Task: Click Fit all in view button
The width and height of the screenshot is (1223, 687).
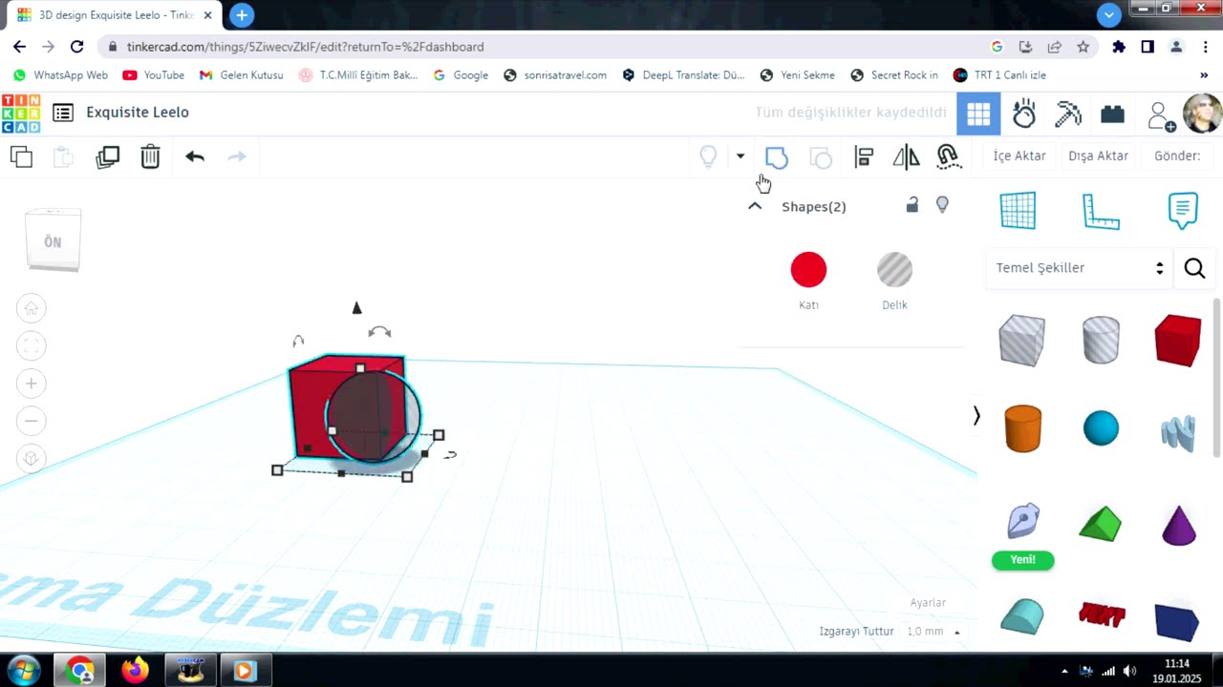Action: point(32,345)
